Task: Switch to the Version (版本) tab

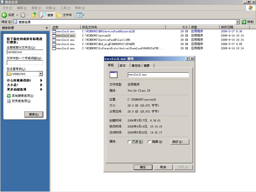Action: click(123, 65)
